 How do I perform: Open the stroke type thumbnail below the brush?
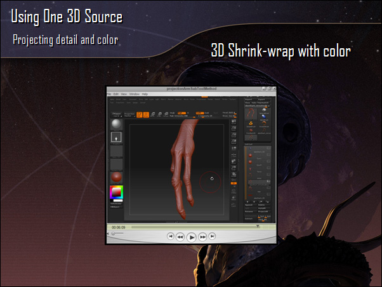(x=116, y=137)
